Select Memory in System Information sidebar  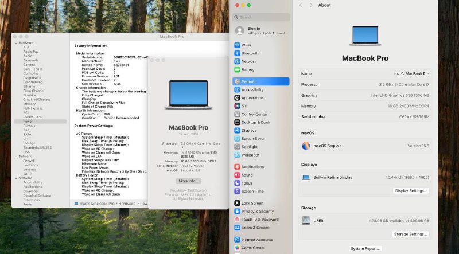click(29, 104)
